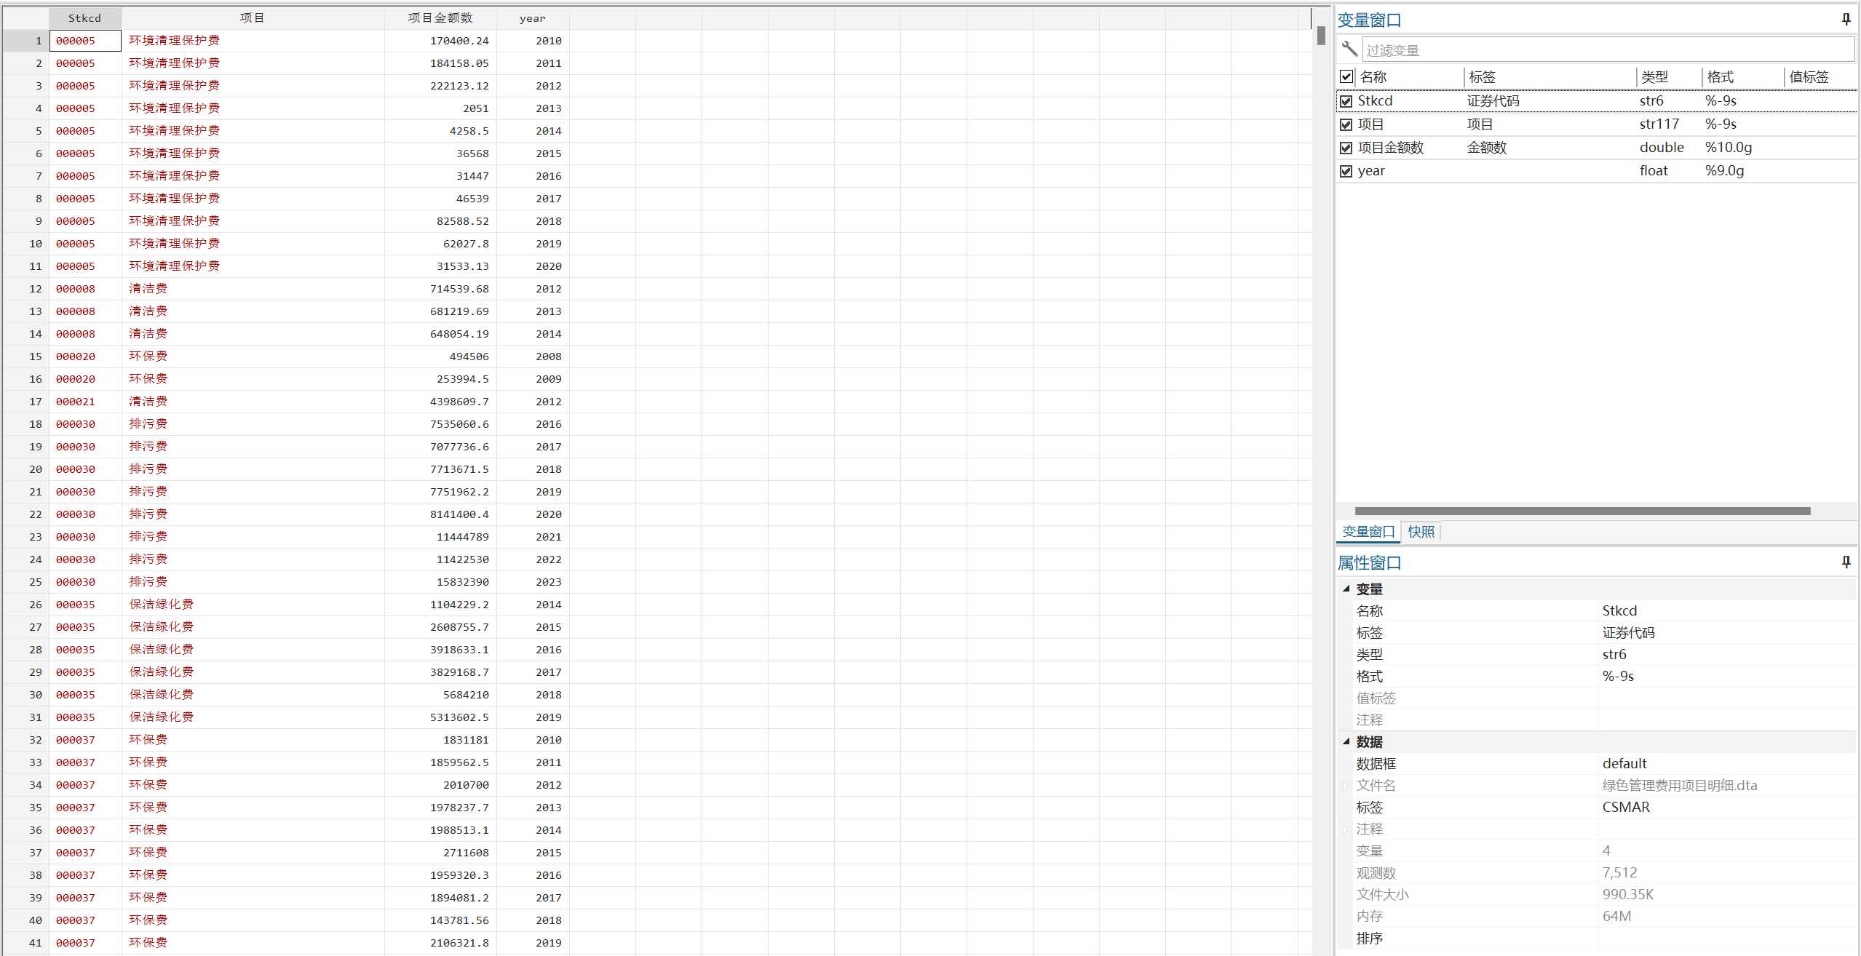Viewport: 1861px width, 956px height.
Task: Click the year column header
Action: click(x=532, y=18)
